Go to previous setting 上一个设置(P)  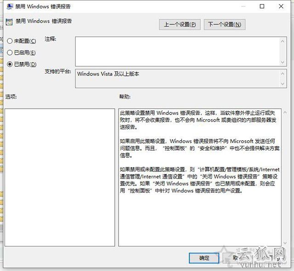(180, 24)
